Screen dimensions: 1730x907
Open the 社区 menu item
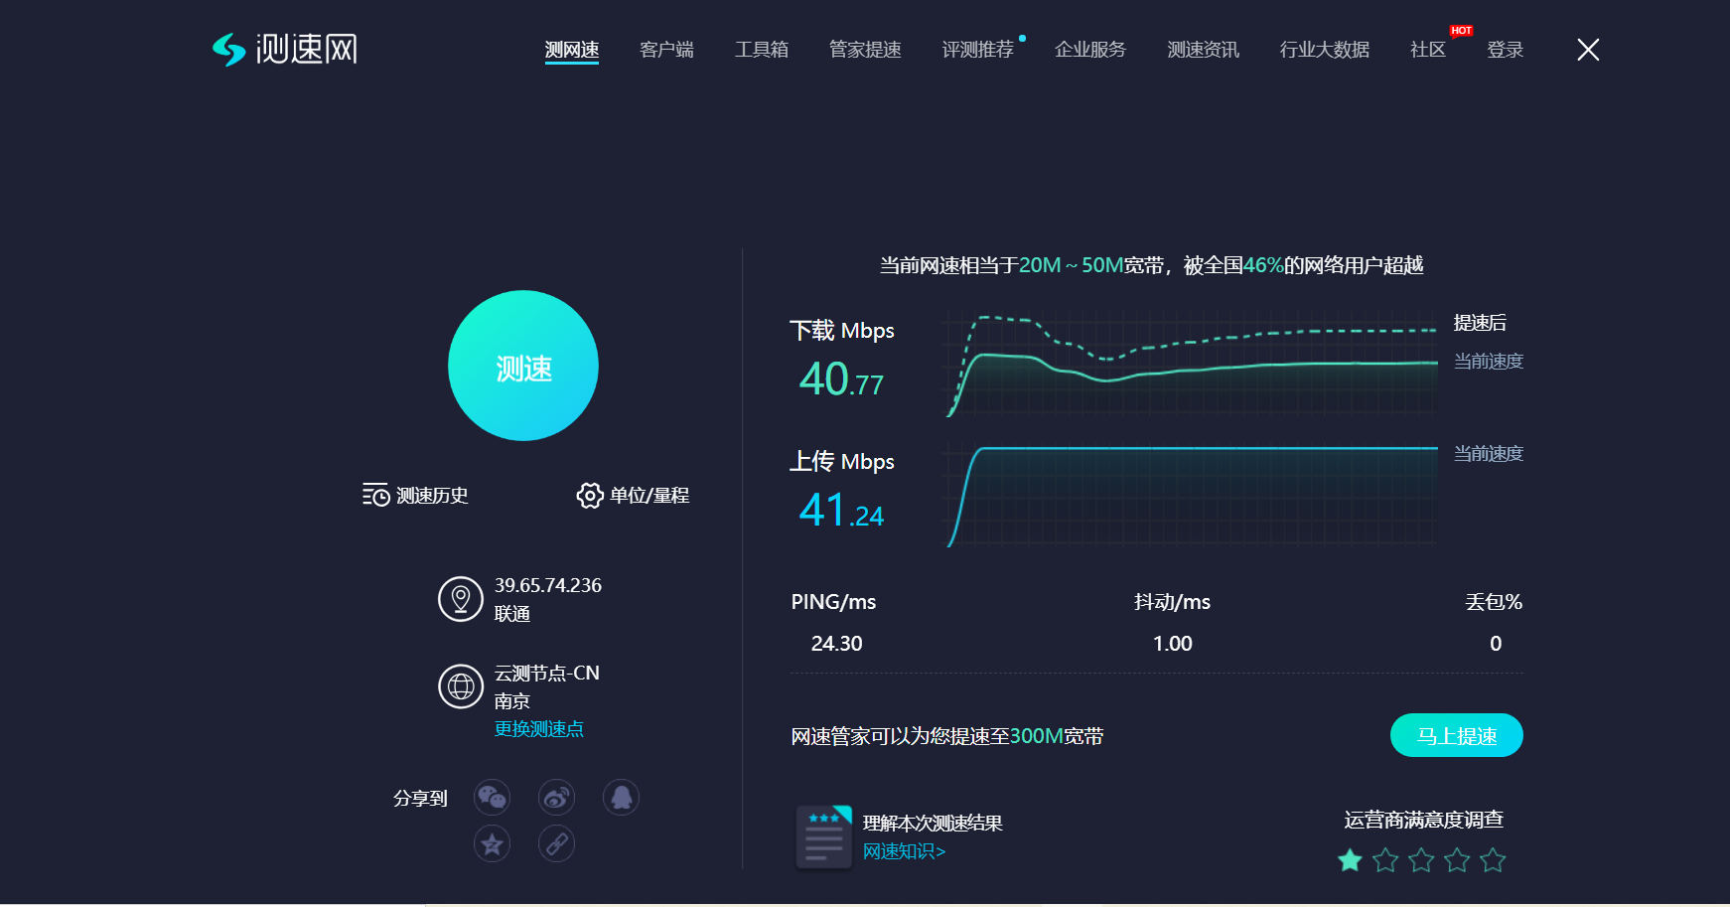coord(1428,50)
